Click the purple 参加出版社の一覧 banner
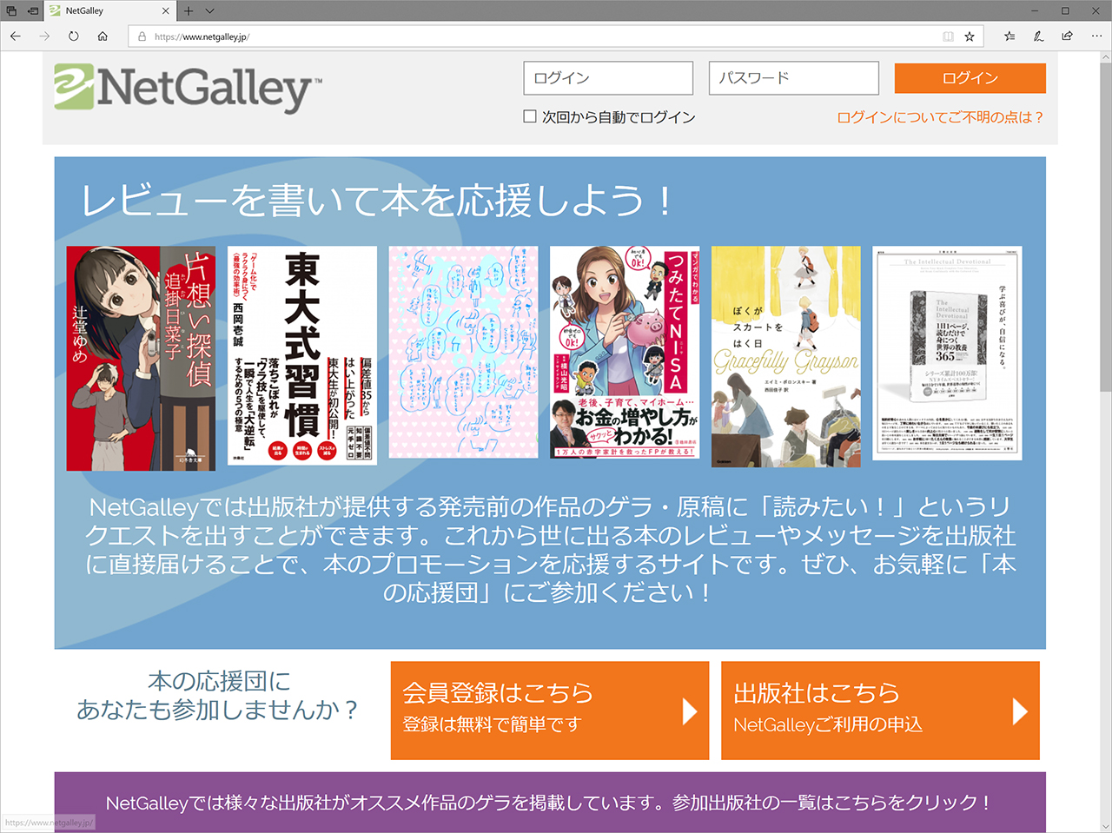Viewport: 1112px width, 833px height. click(550, 803)
